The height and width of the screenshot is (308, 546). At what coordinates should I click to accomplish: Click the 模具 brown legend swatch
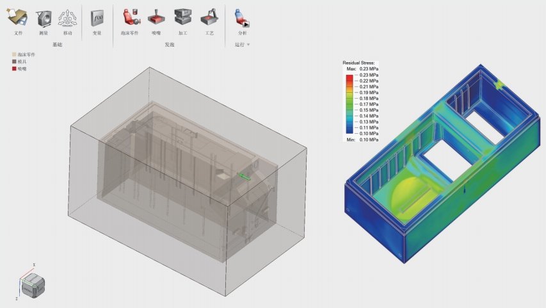14,61
